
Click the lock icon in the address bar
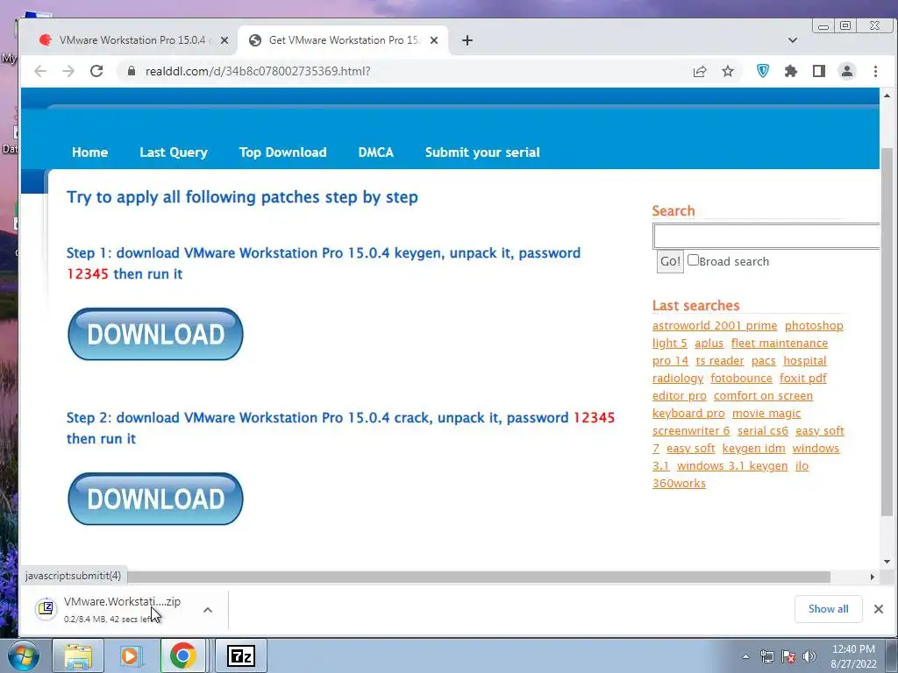[x=132, y=71]
